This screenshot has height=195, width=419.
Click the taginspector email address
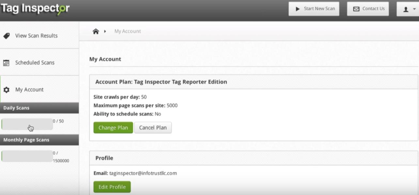click(143, 173)
